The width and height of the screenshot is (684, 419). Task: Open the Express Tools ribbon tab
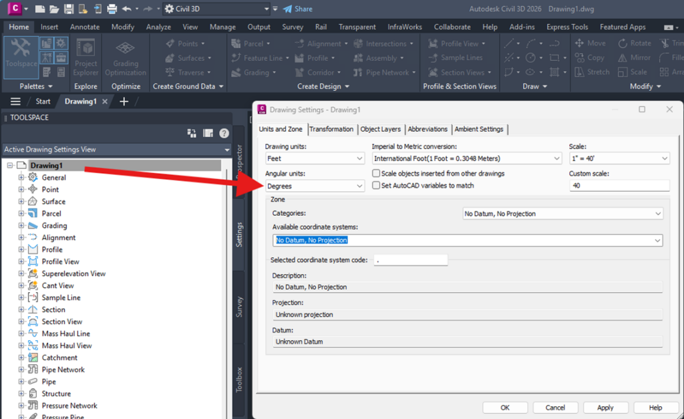pyautogui.click(x=566, y=27)
